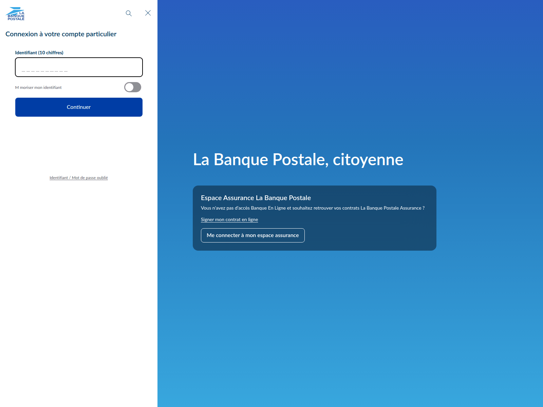Click the Identifiant (10 chiffres) label
Viewport: 543px width, 407px height.
coord(39,53)
